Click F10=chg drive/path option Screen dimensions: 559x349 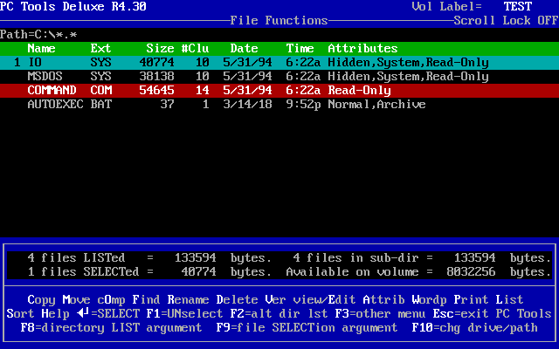(x=475, y=328)
